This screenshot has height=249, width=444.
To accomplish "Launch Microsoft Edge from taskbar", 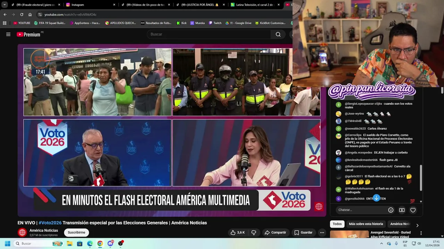I will point(90,243).
